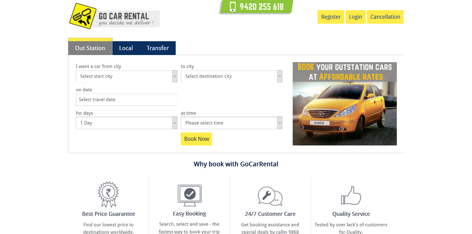Click the 24/7 Customer Care title
The height and width of the screenshot is (234, 472).
[x=270, y=214]
